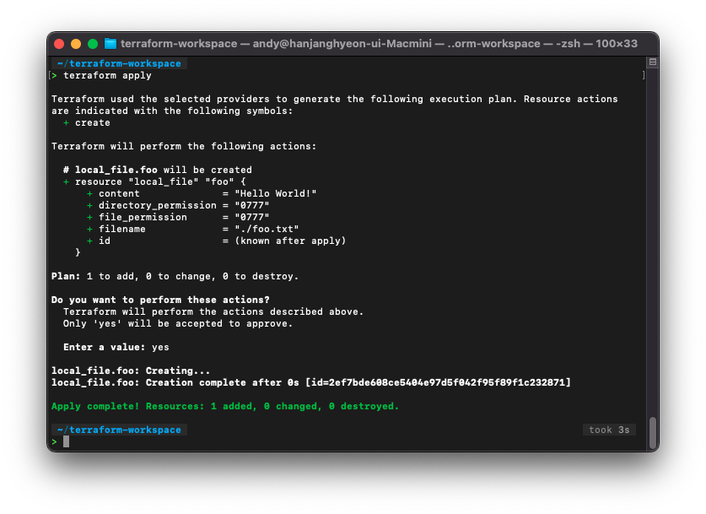Click the split pane icon at top right
This screenshot has width=706, height=514.
[x=652, y=62]
